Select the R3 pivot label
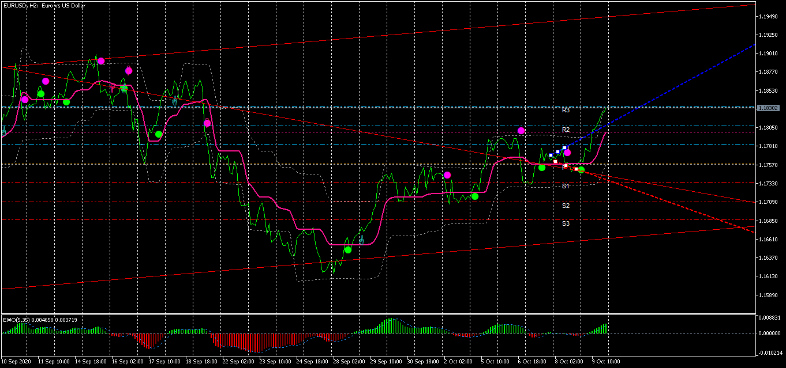Image resolution: width=786 pixels, height=368 pixels. pos(566,110)
